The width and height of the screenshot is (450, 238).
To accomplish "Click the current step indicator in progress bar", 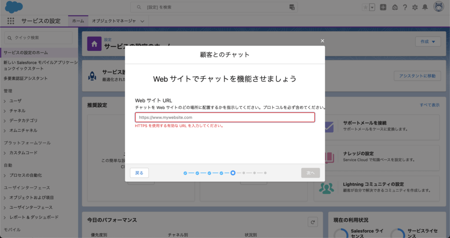I will (233, 173).
